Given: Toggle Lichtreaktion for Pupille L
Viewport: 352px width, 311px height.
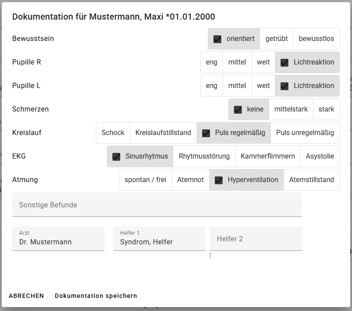Looking at the screenshot, I should click(307, 86).
